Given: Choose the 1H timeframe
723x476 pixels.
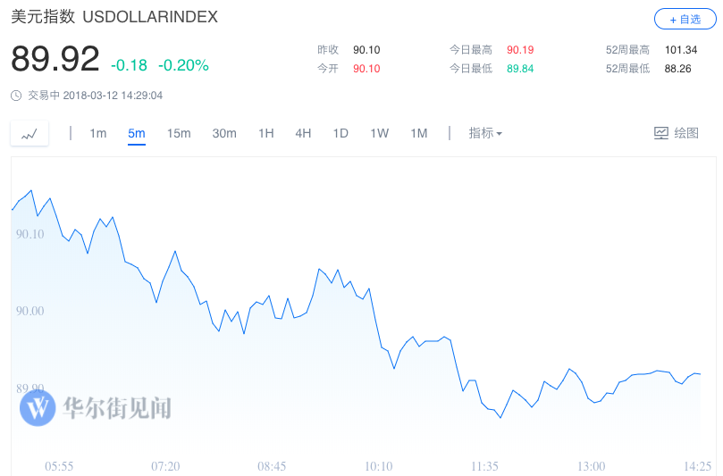Looking at the screenshot, I should 266,133.
